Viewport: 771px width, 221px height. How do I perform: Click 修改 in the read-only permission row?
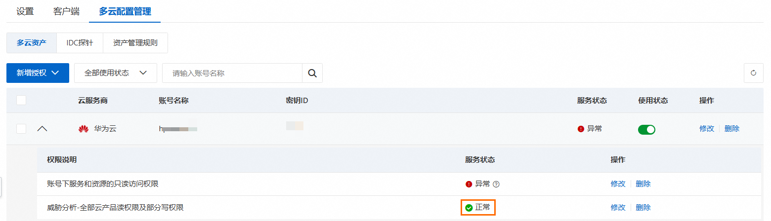point(618,184)
